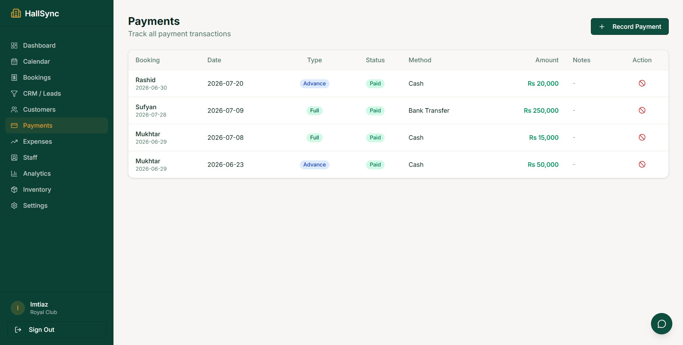The height and width of the screenshot is (345, 683).
Task: Click the Booking column header
Action: (148, 60)
